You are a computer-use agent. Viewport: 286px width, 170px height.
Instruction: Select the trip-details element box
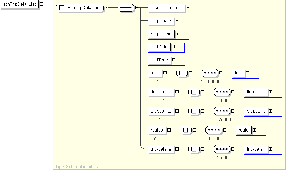(161, 149)
